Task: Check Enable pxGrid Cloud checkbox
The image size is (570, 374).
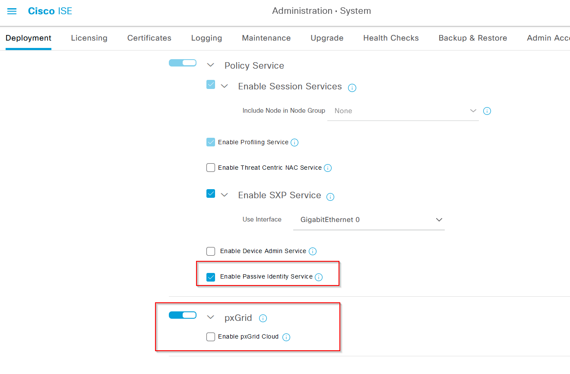Action: [211, 337]
